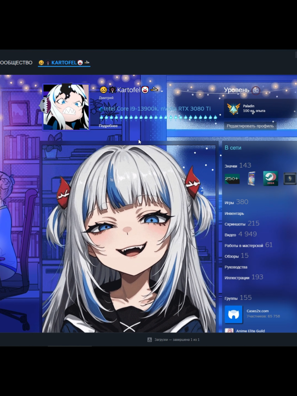This screenshot has height=396, width=297.
Task: Open Руководства guides link
Action: click(x=236, y=267)
